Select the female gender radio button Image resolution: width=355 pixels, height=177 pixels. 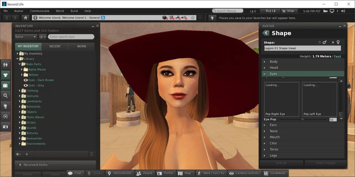coord(333,42)
